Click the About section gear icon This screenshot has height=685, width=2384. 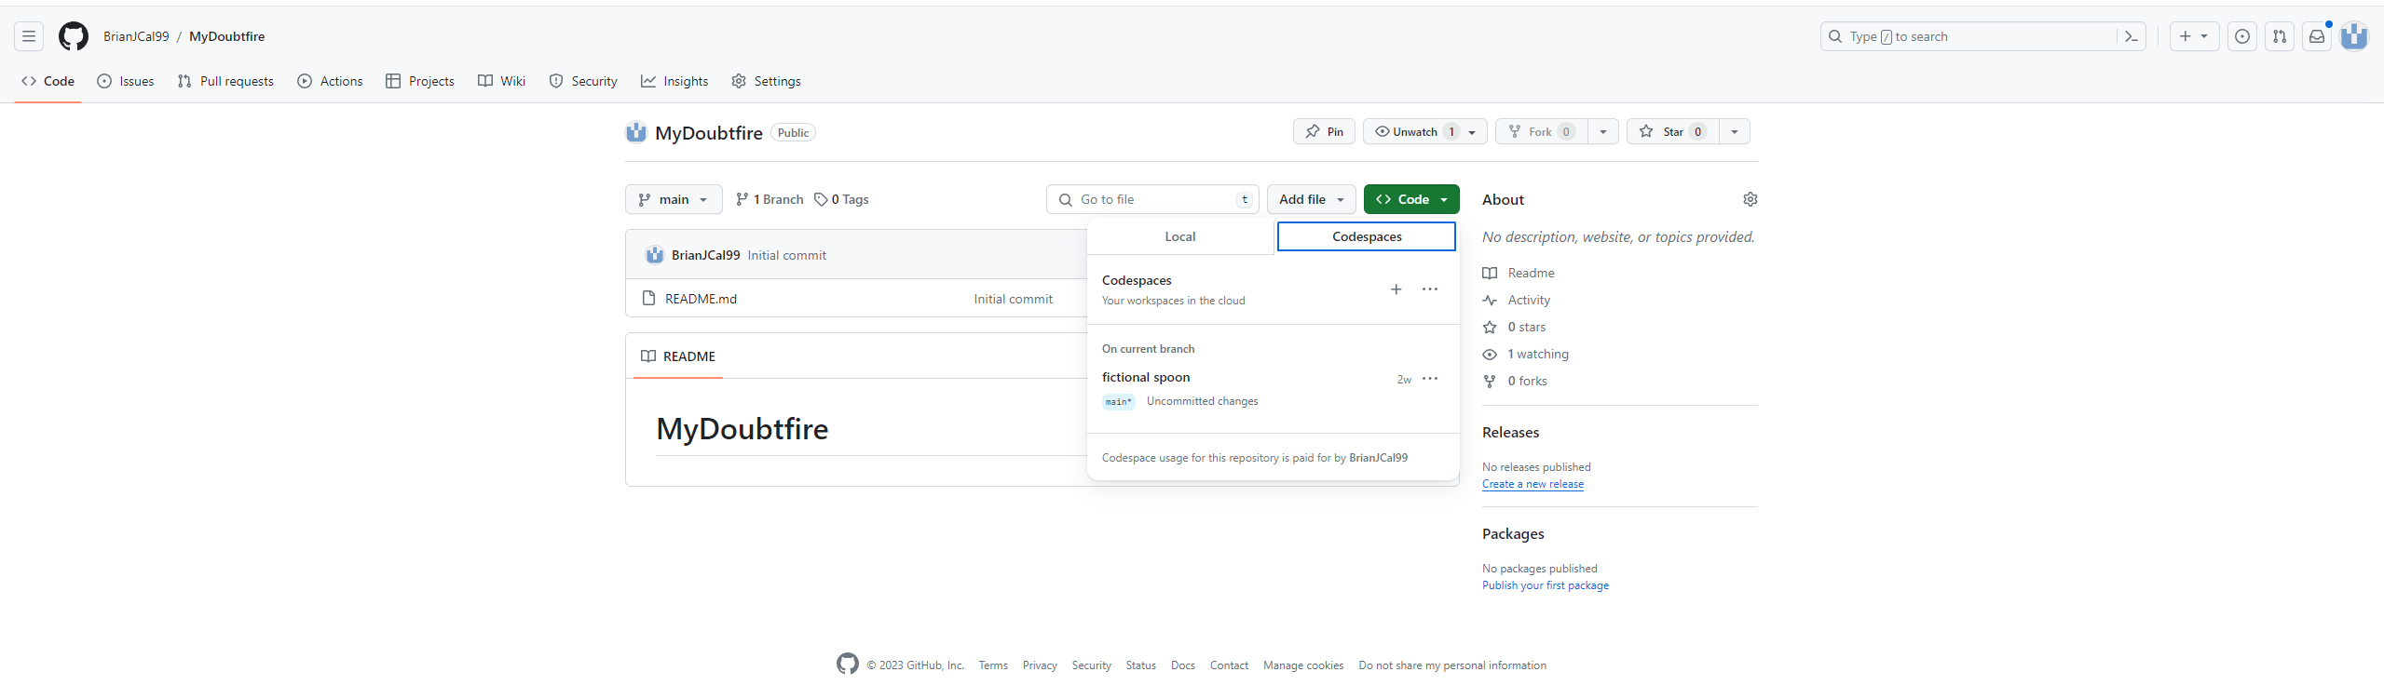tap(1750, 199)
